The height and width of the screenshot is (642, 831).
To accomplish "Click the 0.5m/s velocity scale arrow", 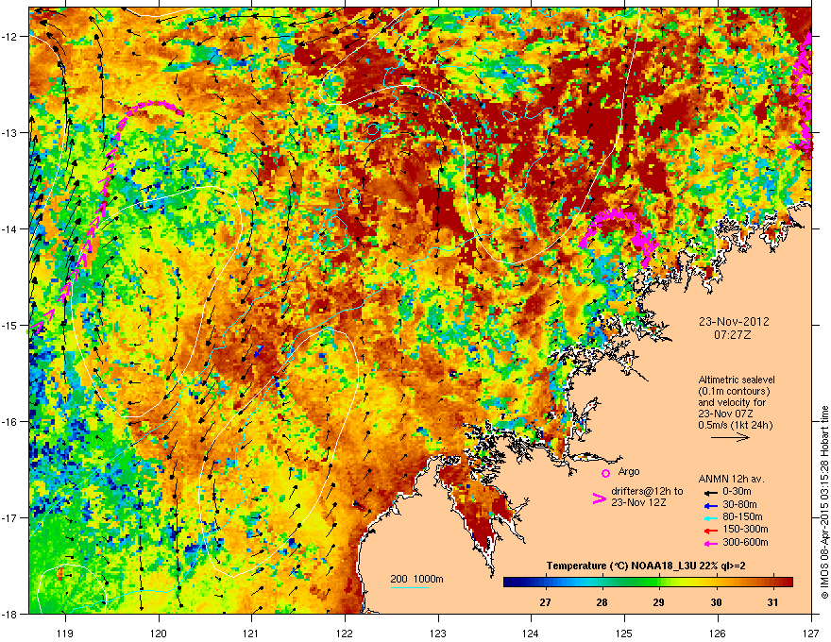I will point(730,437).
